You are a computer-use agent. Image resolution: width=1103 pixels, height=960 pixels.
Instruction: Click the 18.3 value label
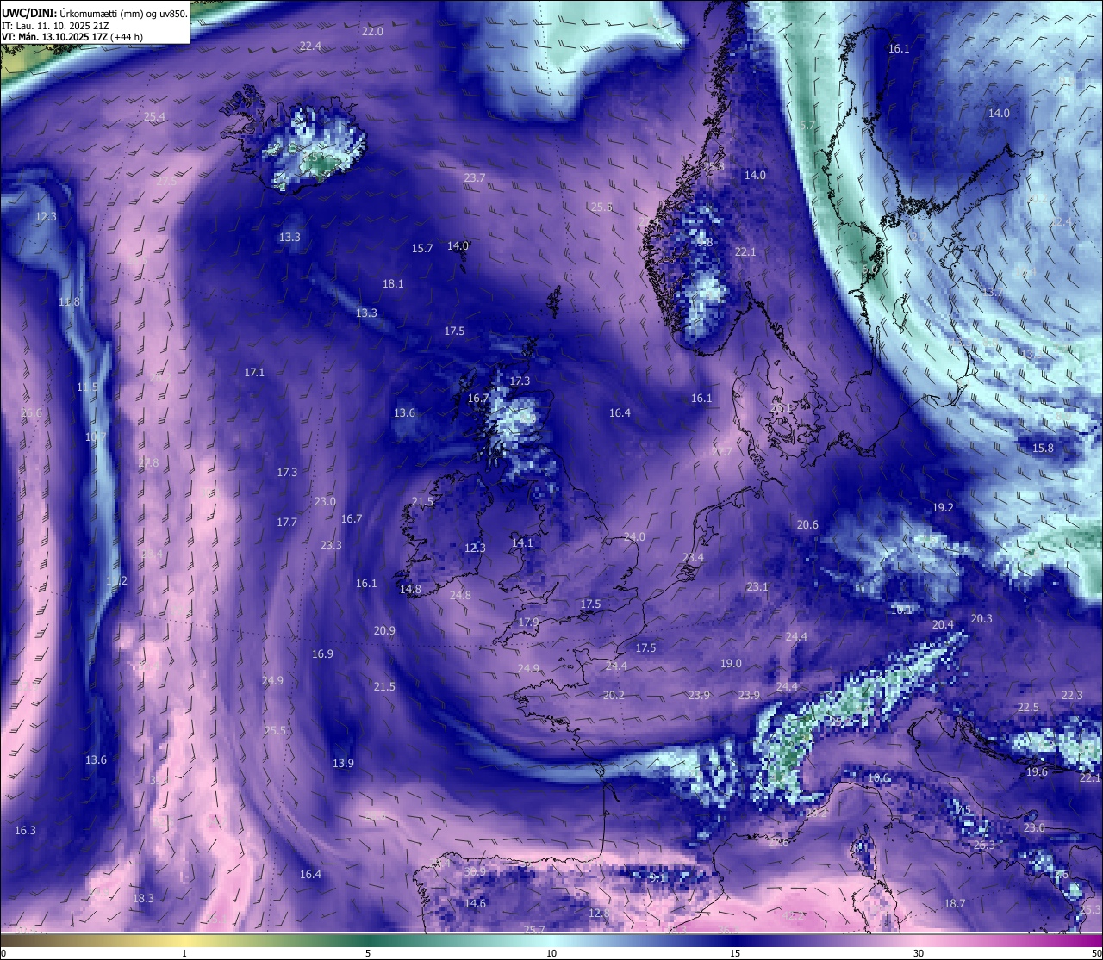click(x=143, y=898)
